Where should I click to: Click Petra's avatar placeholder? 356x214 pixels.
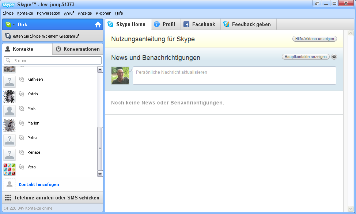pyautogui.click(x=10, y=140)
